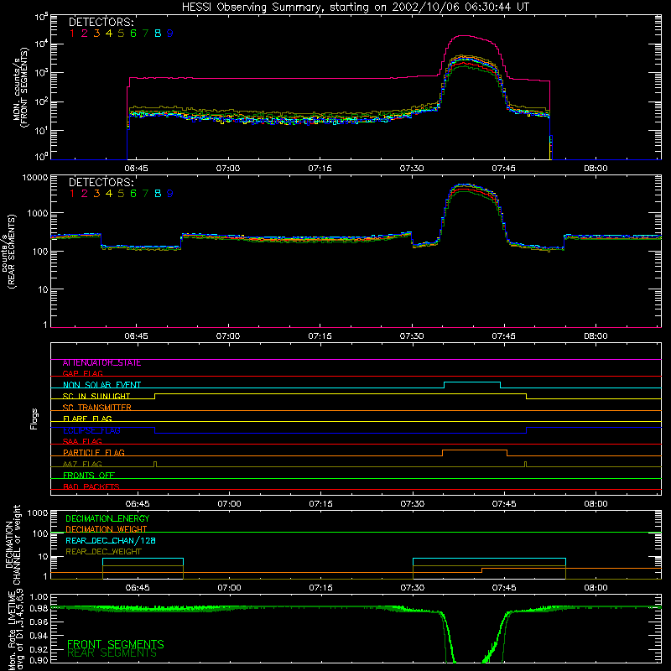
Task: Select detector 2 in rear segments legend
Action: [85, 194]
